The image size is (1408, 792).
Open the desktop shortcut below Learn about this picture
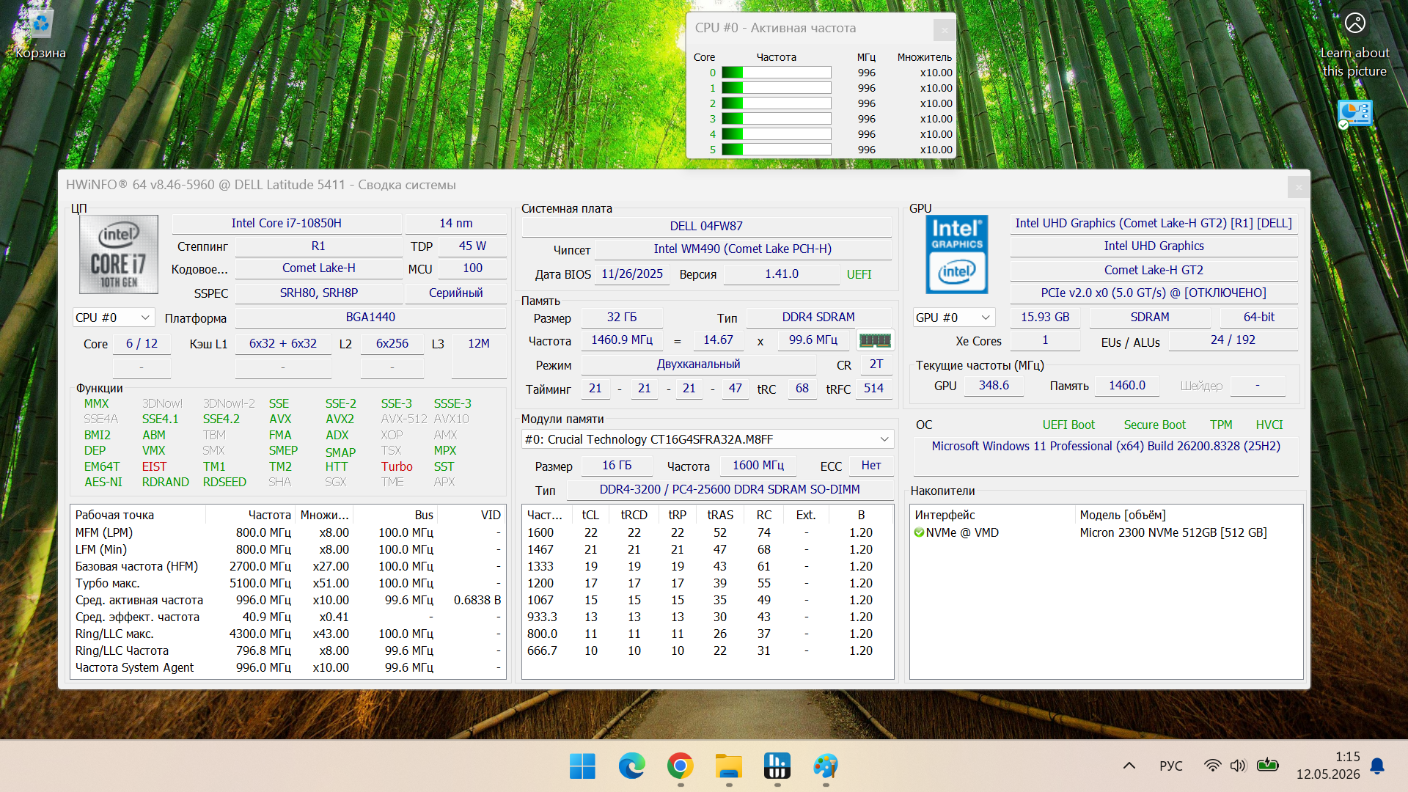[1354, 114]
